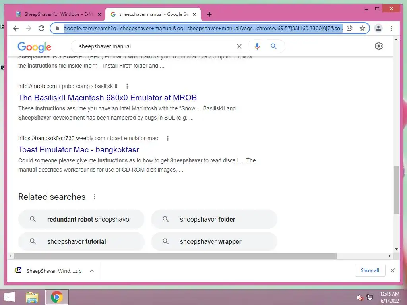
Task: Click the horizontal scroll left arrow
Action: [10, 256]
